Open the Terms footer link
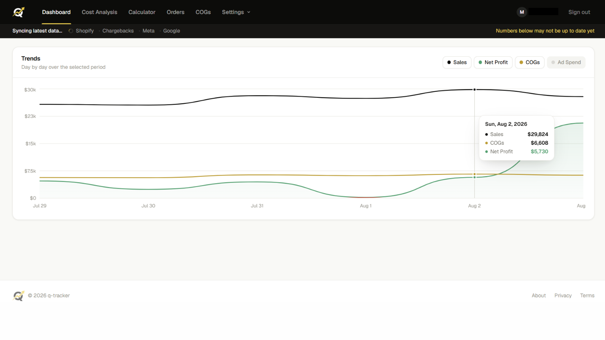 (587, 295)
